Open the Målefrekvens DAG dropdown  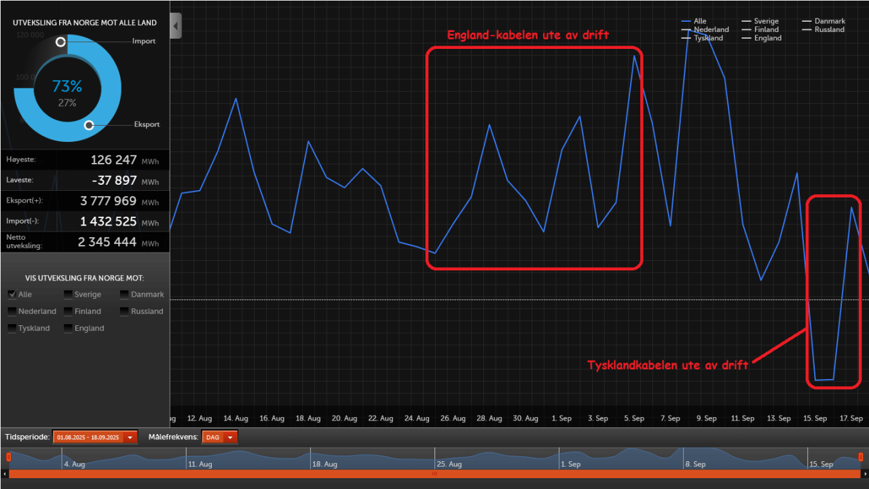(229, 437)
